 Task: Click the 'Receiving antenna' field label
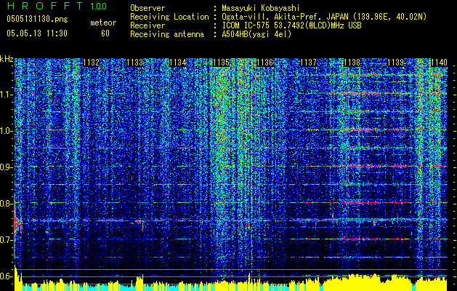click(x=167, y=34)
